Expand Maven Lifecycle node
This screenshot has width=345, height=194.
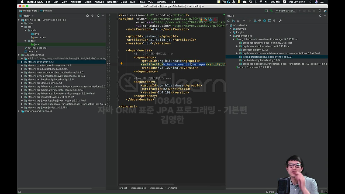tap(230, 29)
